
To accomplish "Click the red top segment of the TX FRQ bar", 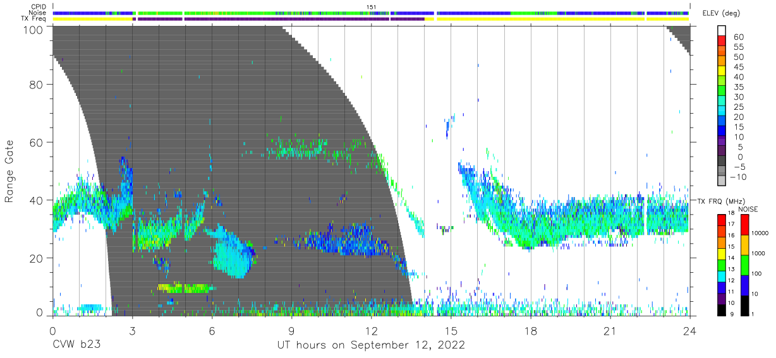I will coord(721,220).
